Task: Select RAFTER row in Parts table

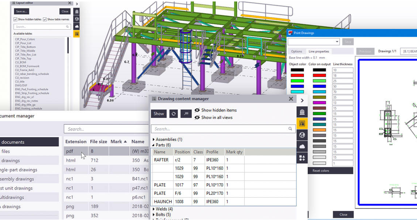Action: (x=224, y=160)
